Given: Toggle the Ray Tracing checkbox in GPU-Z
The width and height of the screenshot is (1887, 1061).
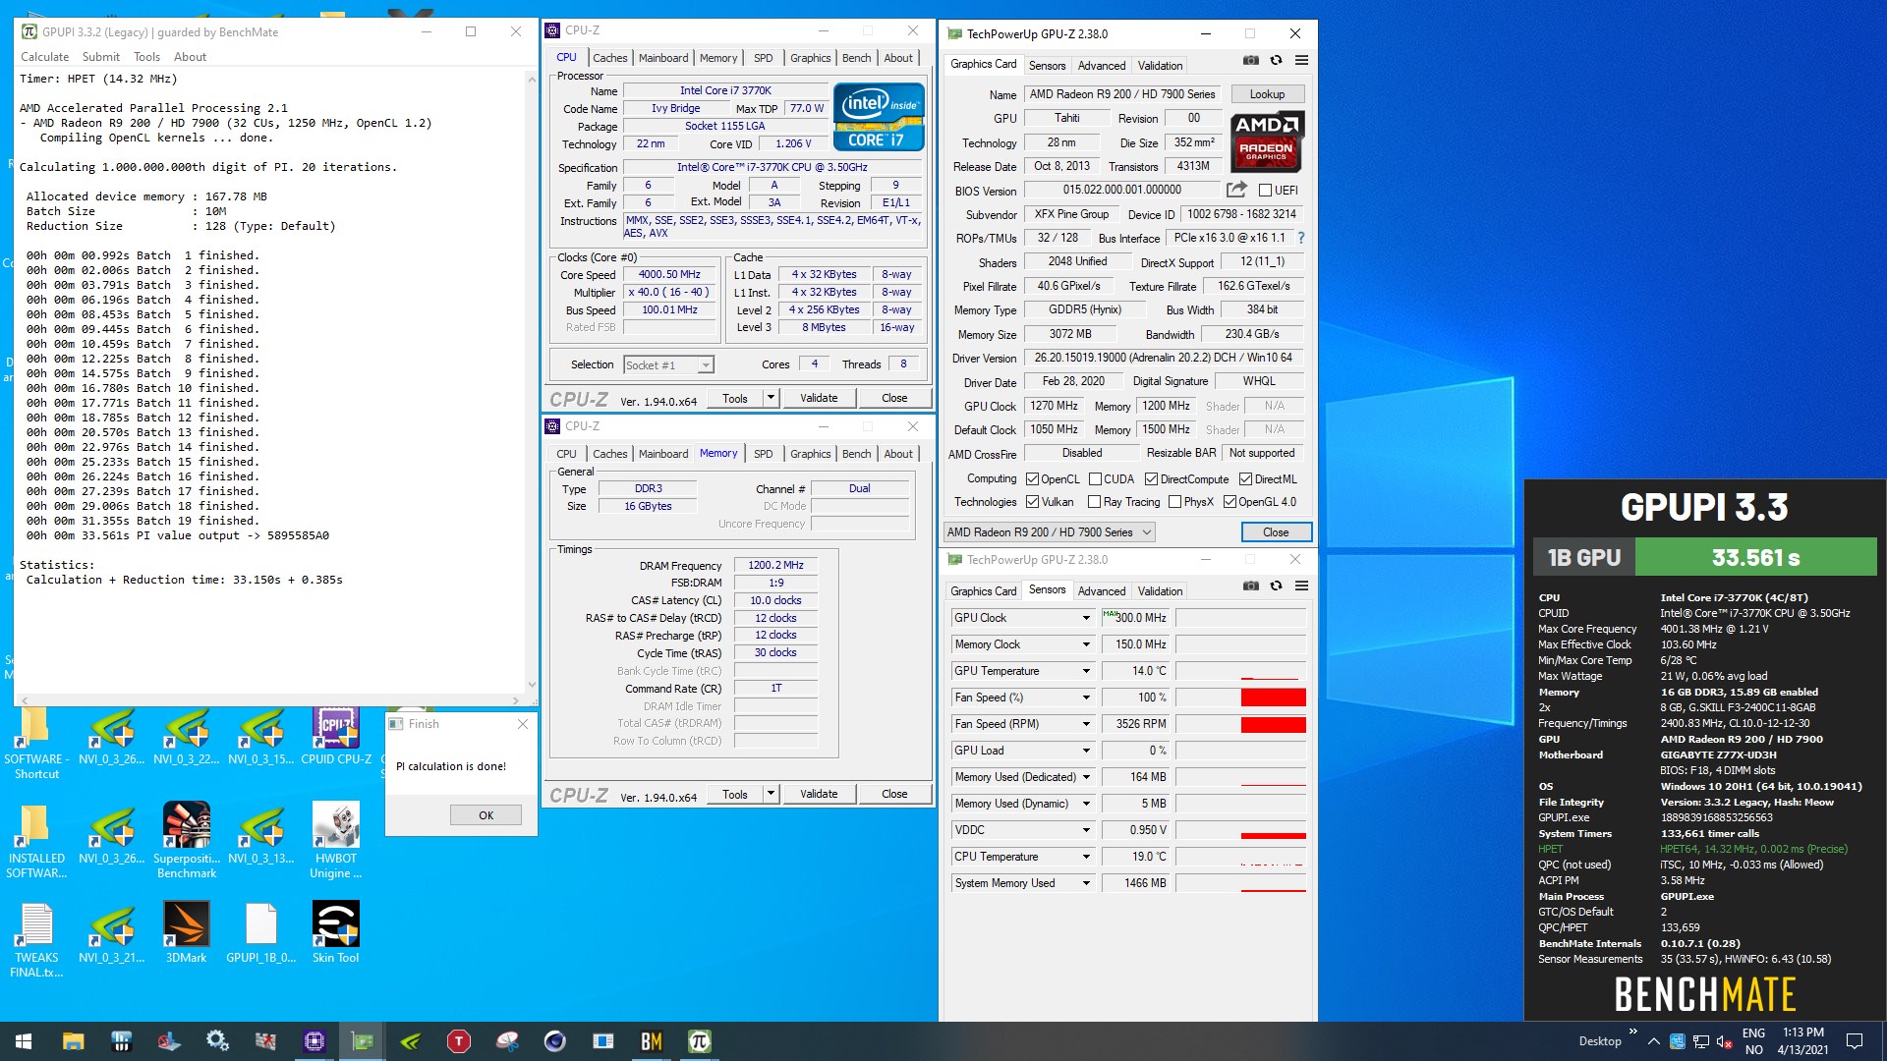Looking at the screenshot, I should click(x=1094, y=502).
